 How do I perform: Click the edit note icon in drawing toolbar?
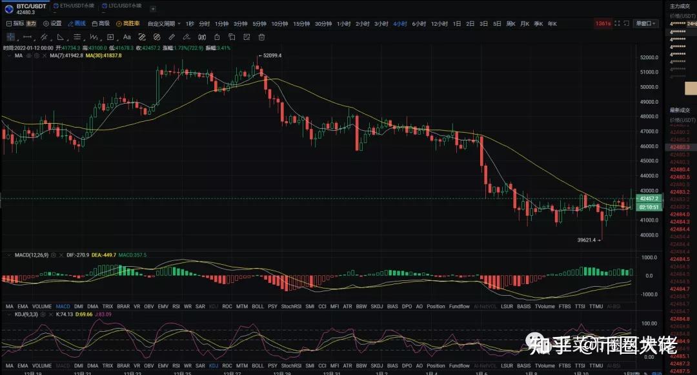click(247, 37)
